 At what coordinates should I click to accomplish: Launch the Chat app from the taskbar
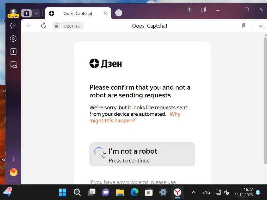[x=106, y=192]
